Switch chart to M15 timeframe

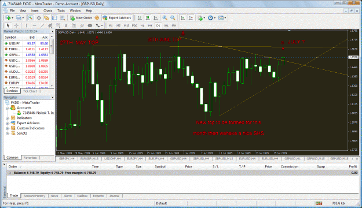click(126, 25)
